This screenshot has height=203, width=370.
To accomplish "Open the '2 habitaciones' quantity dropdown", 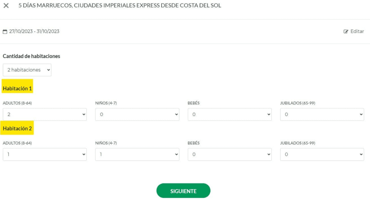I will click(27, 70).
